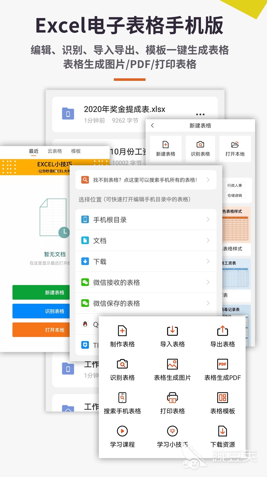Image resolution: width=267 pixels, height=477 pixels.
Task: Tap the 表格生成图片 image icon
Action: point(172,364)
